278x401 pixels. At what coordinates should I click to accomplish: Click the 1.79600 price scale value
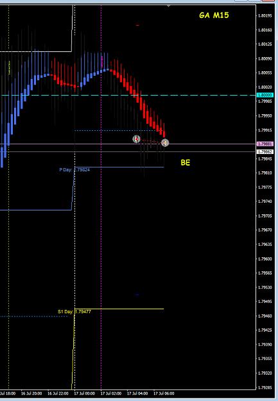point(265,259)
